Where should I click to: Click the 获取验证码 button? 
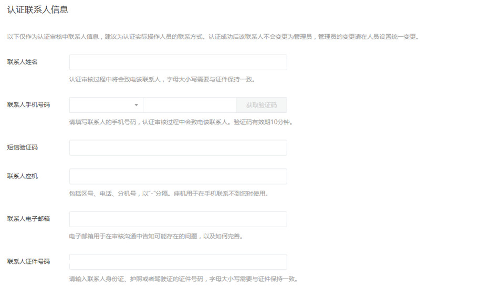(262, 105)
